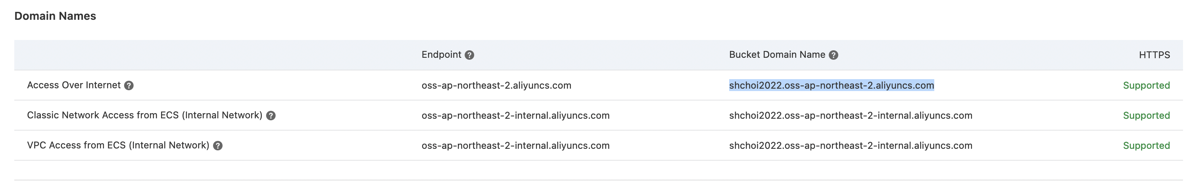Click Classic Network bucket domain name
The image size is (1187, 186).
[851, 115]
